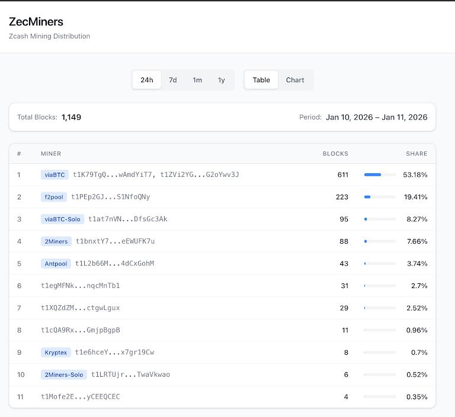Select the Table view tab
The width and height of the screenshot is (455, 417).
(x=261, y=80)
